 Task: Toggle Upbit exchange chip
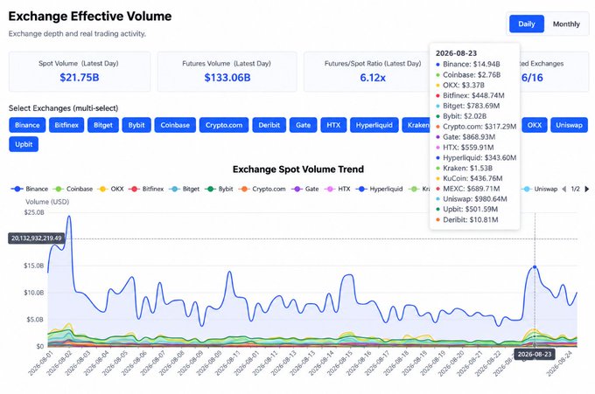pyautogui.click(x=24, y=144)
